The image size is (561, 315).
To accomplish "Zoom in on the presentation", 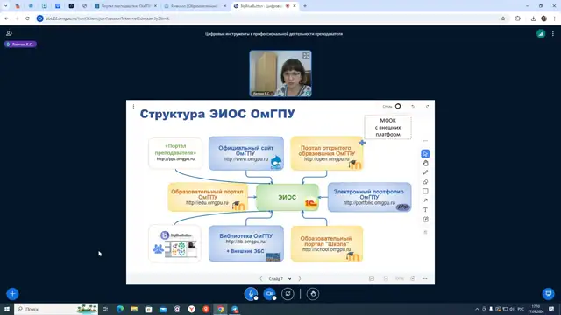I will click(413, 278).
